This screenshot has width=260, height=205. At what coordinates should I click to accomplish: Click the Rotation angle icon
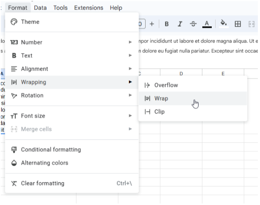(x=14, y=95)
